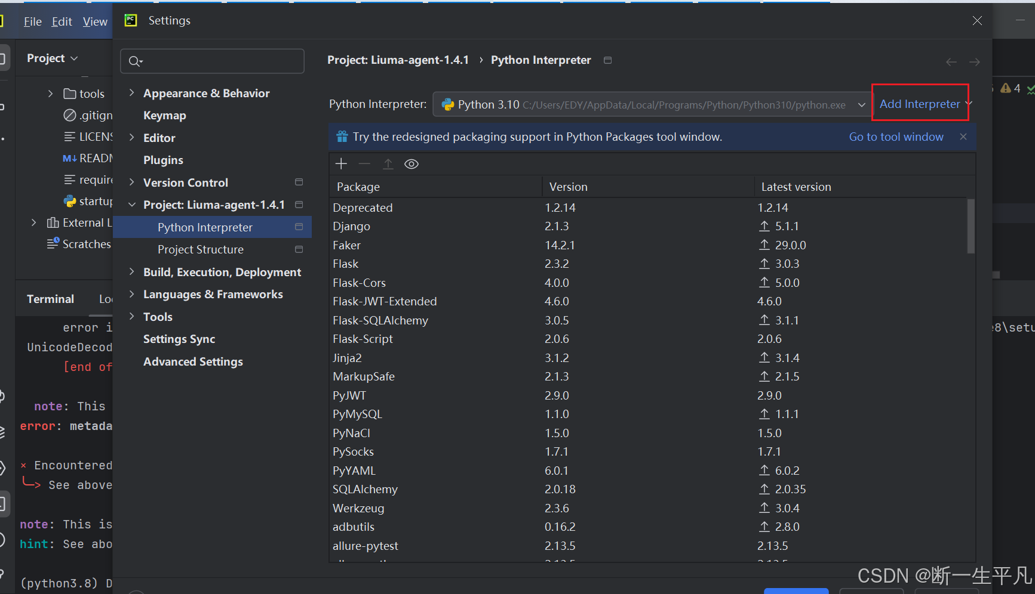Expand Languages & Frameworks section
1035x594 pixels.
point(131,294)
